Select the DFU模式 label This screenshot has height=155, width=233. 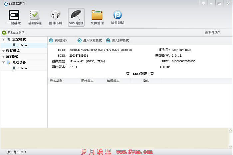pos(12,57)
